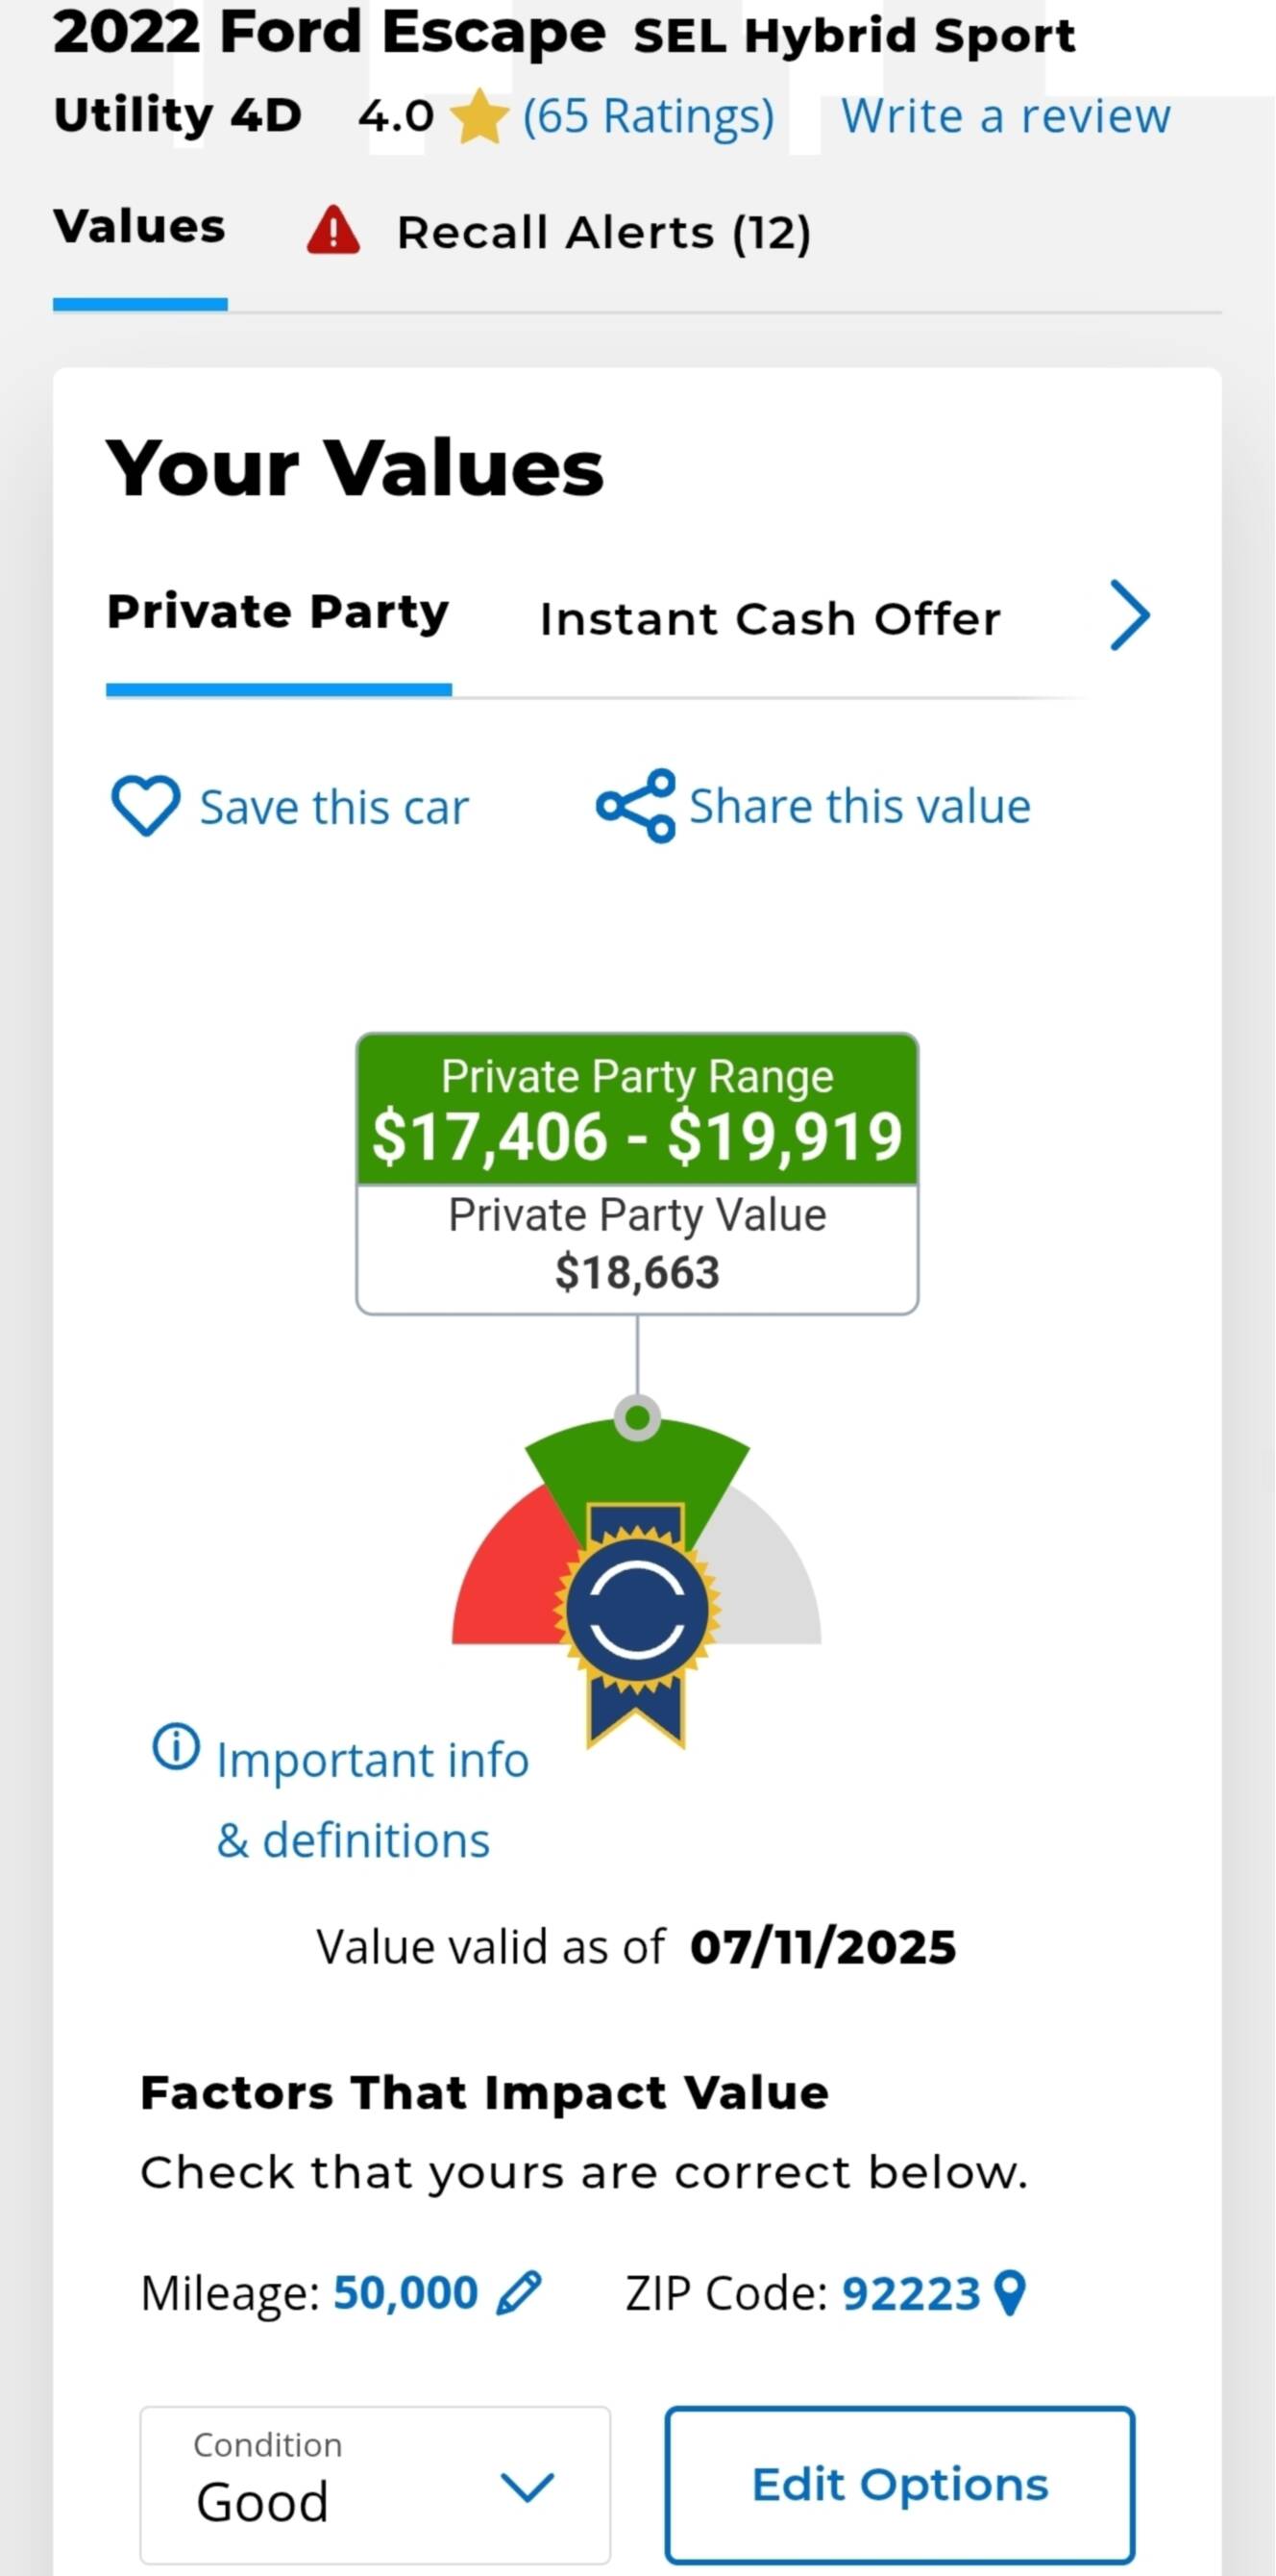The width and height of the screenshot is (1276, 2576).
Task: Open the Recall Alerts (12) tab
Action: coord(603,233)
